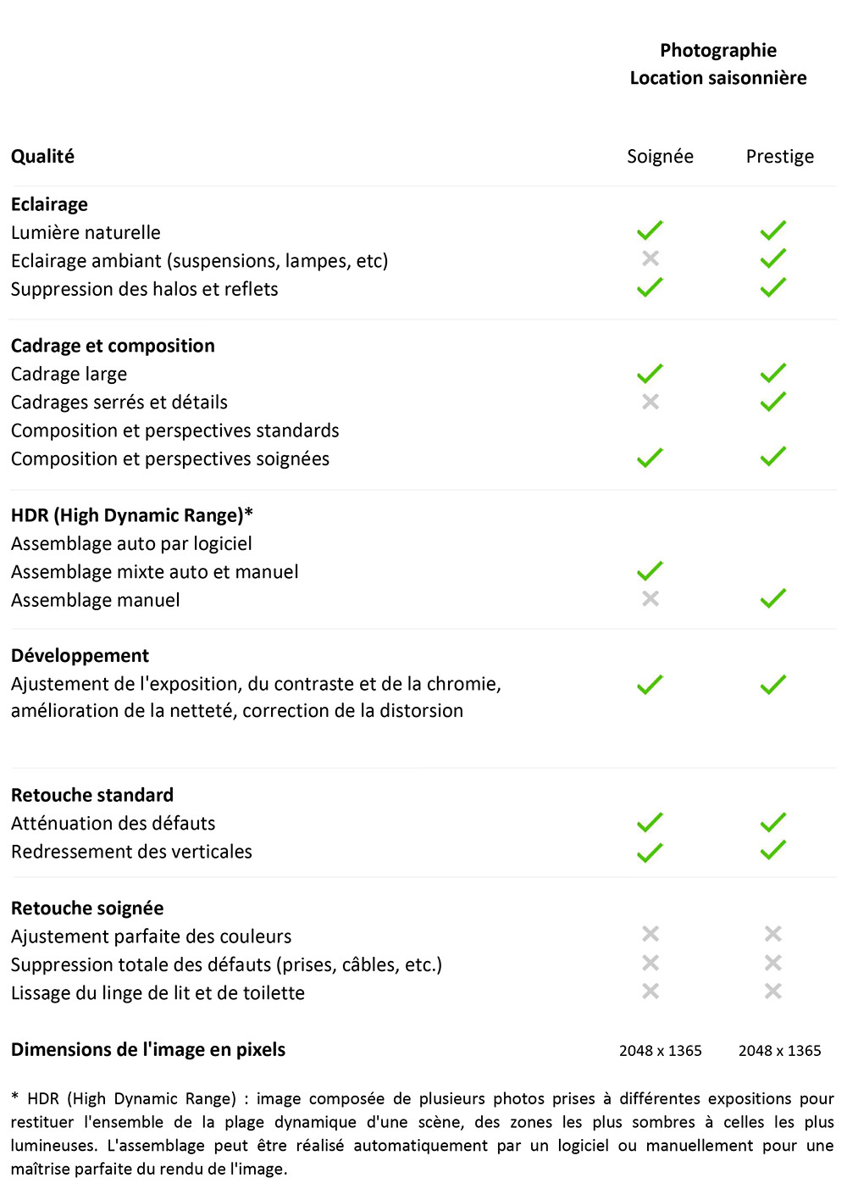
Task: Click Prestige checkmark for Eclairage ambiant
Action: pyautogui.click(x=772, y=258)
